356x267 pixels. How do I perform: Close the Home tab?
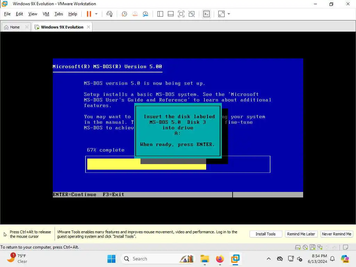point(27,27)
